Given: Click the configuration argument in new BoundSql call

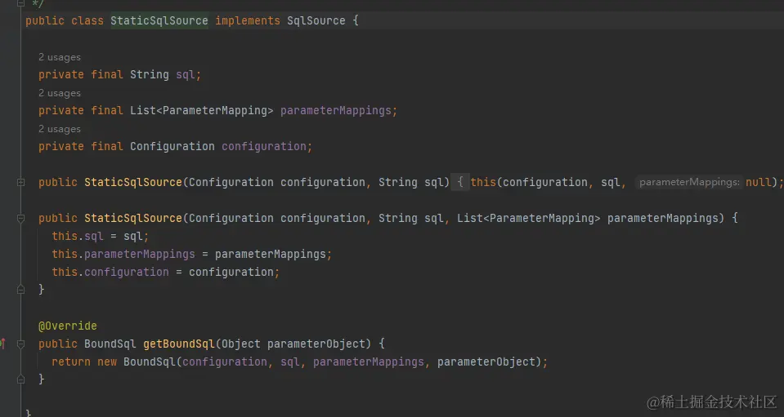Looking at the screenshot, I should click(225, 362).
